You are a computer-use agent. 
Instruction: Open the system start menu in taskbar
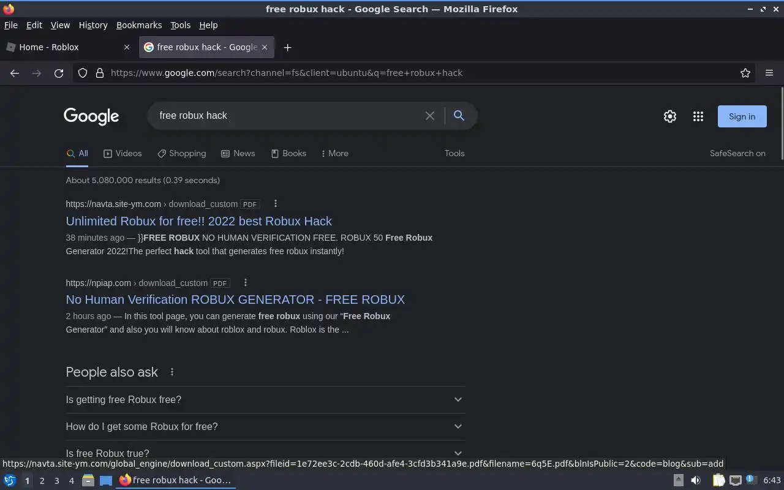(x=9, y=481)
